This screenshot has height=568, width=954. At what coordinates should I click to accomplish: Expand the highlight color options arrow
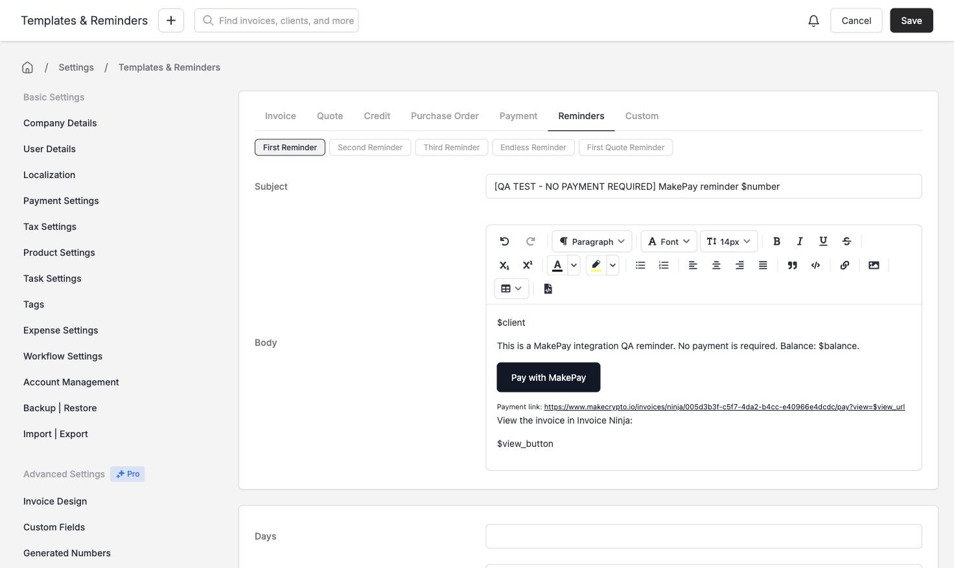coord(612,266)
